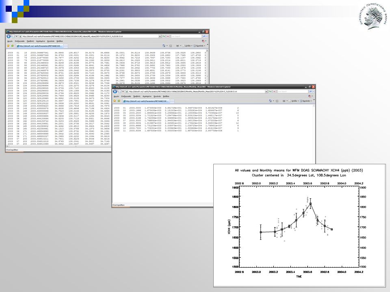The width and height of the screenshot is (390, 292).
Task: Click the red Stop icon in the Monthly_Means window
Action: point(274,91)
